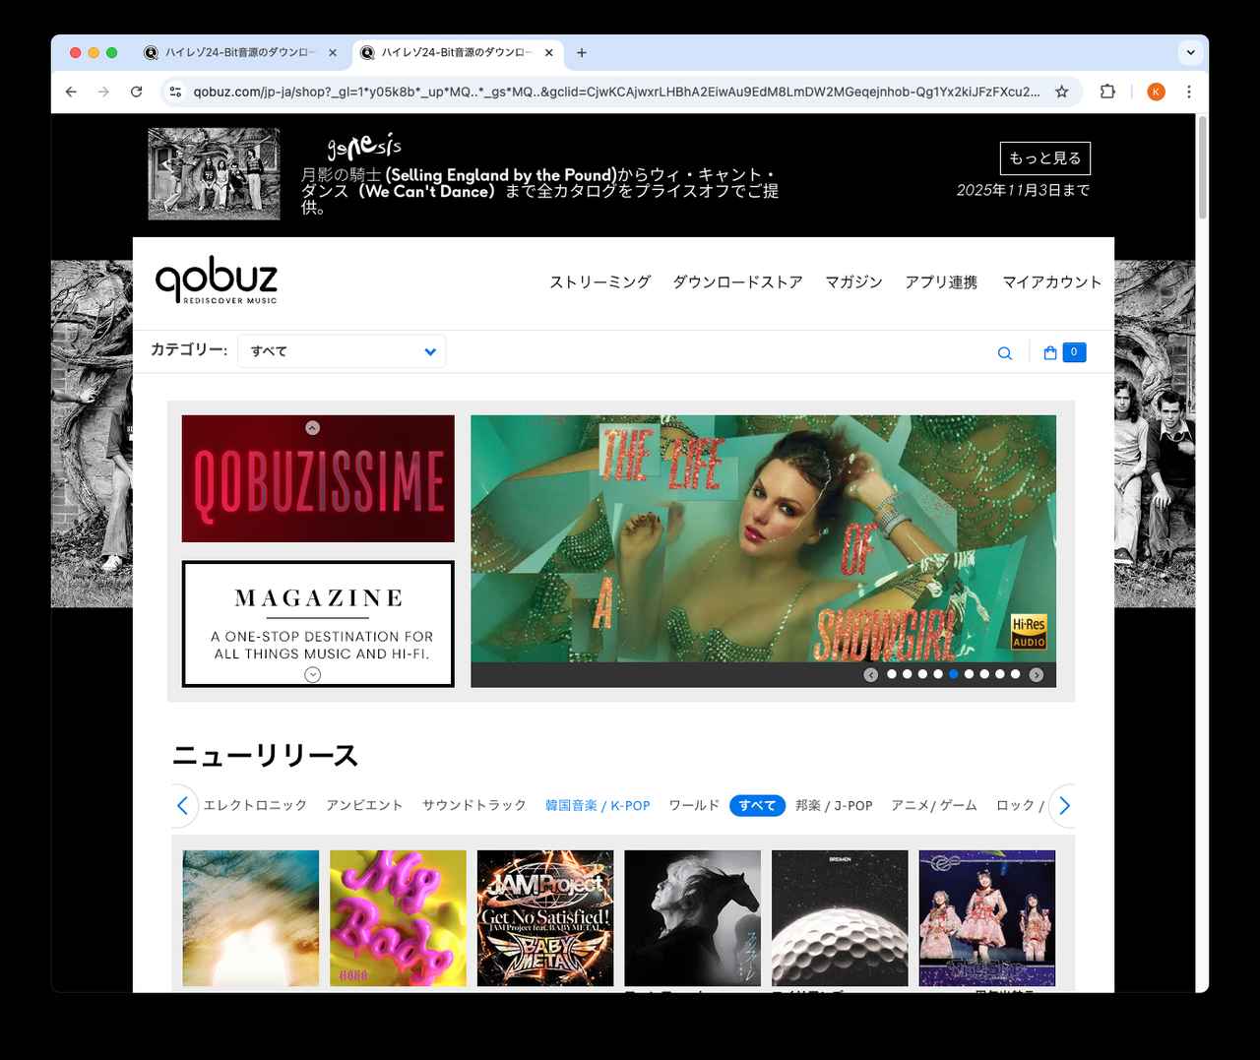
Task: Click the Qobuz logo
Action: tap(218, 281)
